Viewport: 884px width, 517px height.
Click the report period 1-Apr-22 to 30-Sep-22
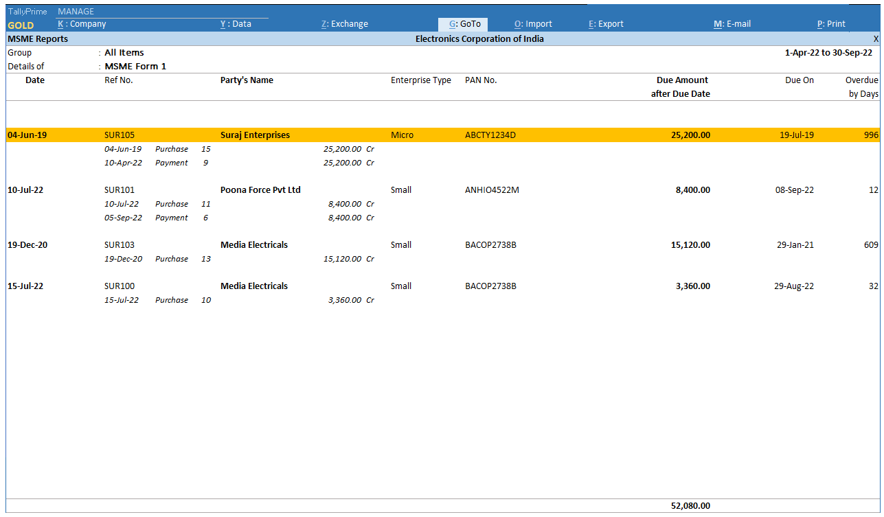point(828,53)
